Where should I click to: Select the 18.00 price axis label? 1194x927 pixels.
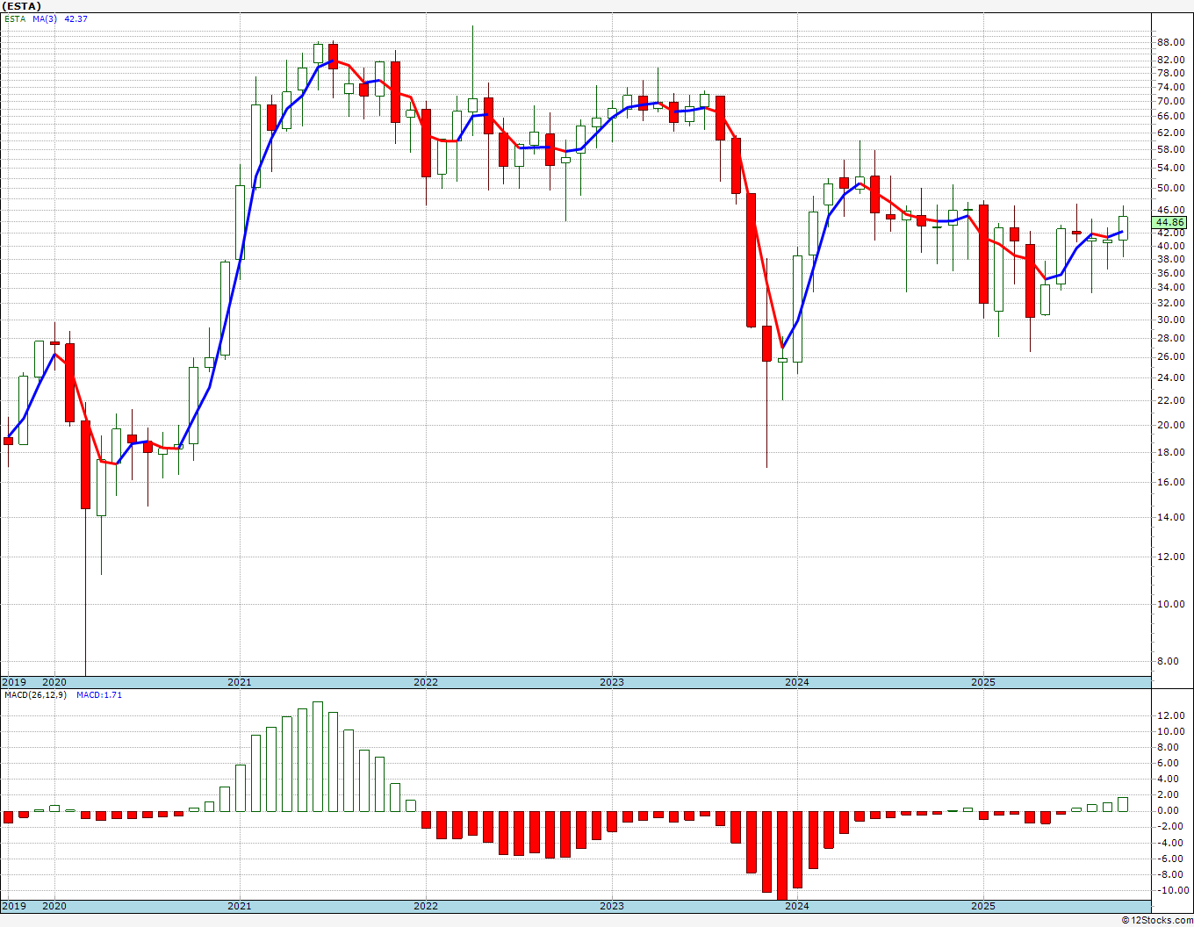[1171, 452]
